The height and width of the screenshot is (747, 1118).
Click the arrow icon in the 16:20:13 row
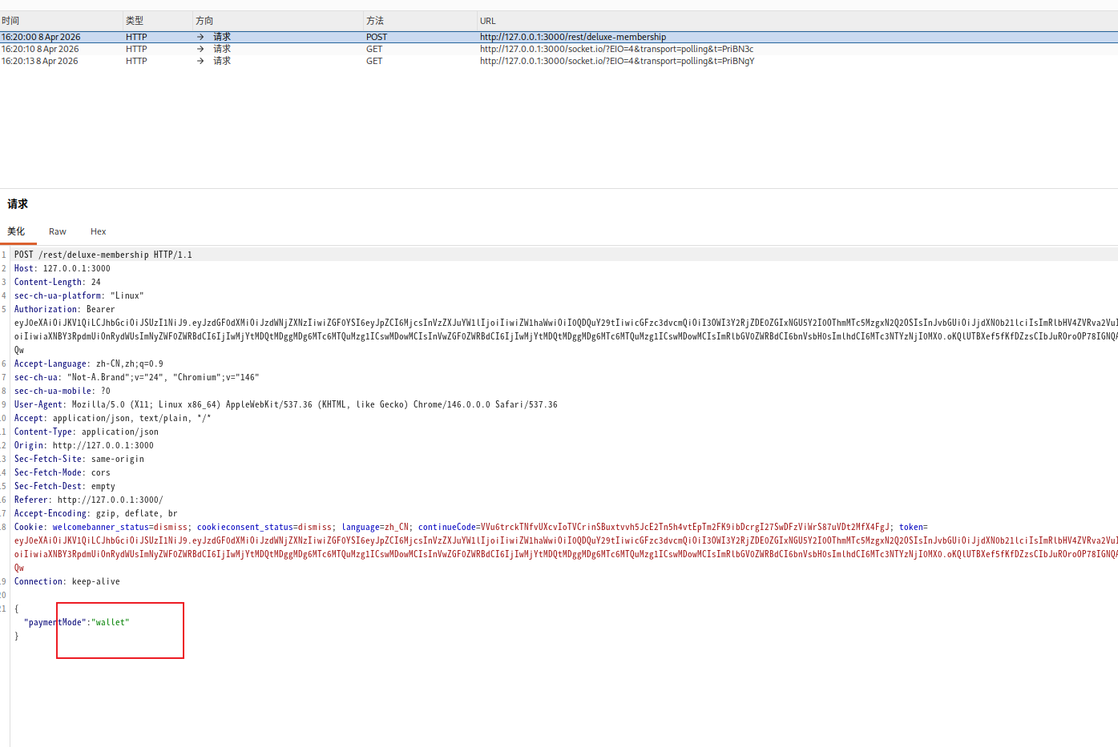click(x=200, y=61)
